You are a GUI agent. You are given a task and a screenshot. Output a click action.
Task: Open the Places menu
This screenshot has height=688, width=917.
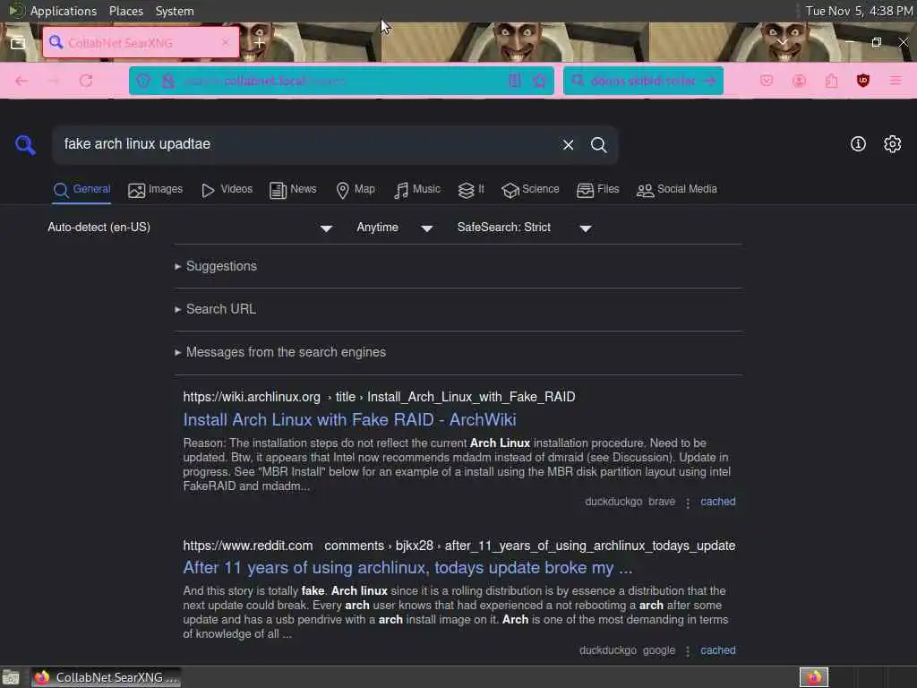pos(126,11)
